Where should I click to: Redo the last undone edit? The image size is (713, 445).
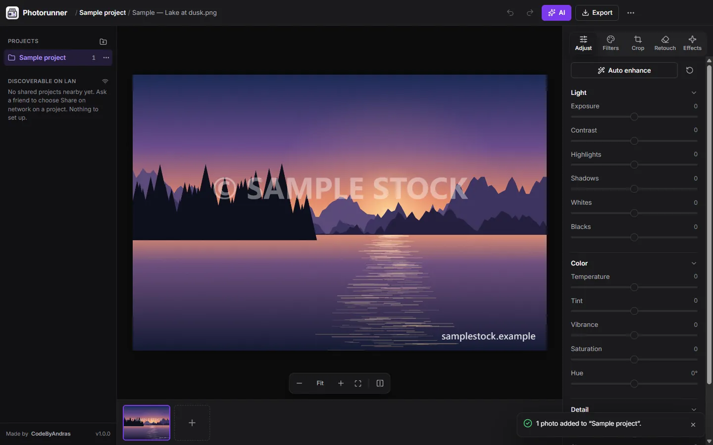pos(530,13)
